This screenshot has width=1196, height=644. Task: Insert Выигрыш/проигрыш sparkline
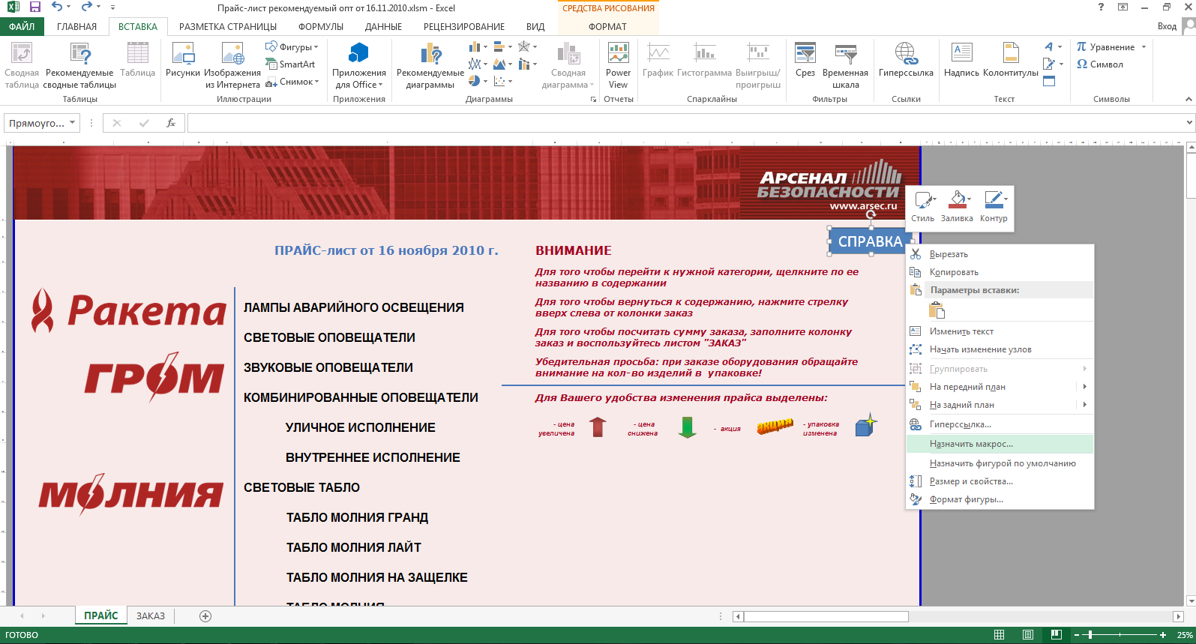point(758,66)
